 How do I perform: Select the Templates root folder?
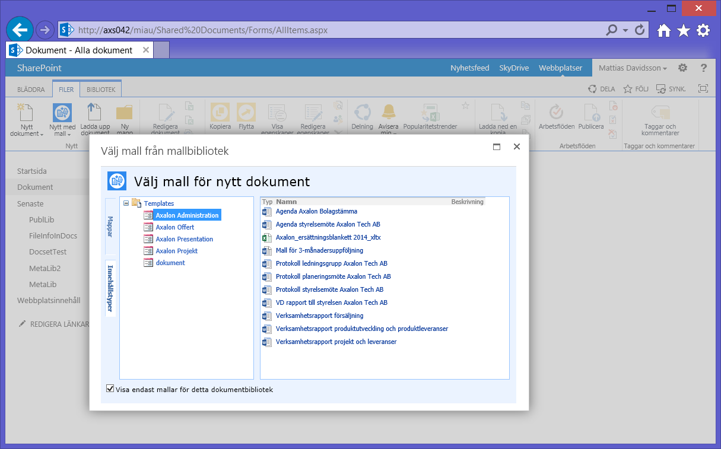click(x=159, y=203)
